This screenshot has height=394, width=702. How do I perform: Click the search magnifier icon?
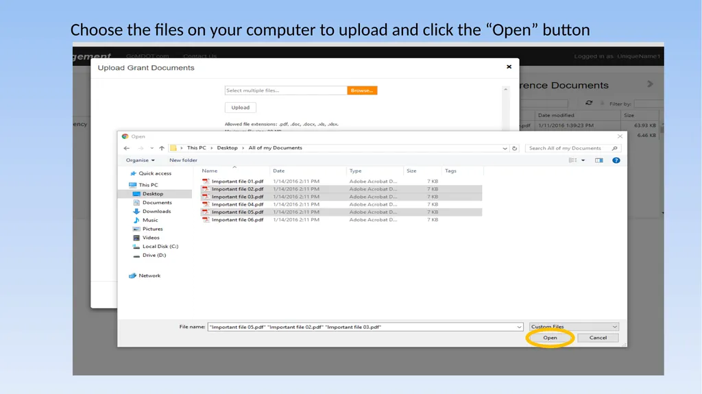point(614,148)
